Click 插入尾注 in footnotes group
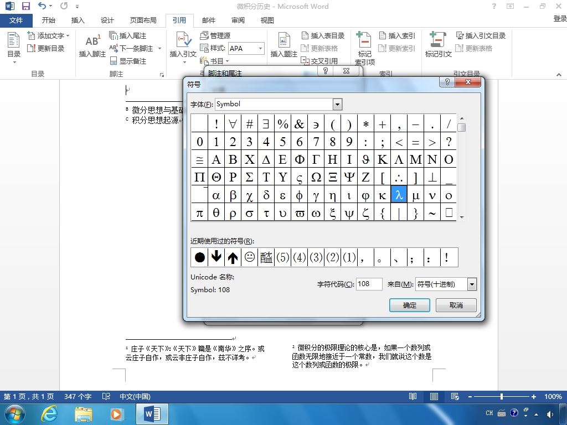The height and width of the screenshot is (425, 567). click(x=128, y=35)
